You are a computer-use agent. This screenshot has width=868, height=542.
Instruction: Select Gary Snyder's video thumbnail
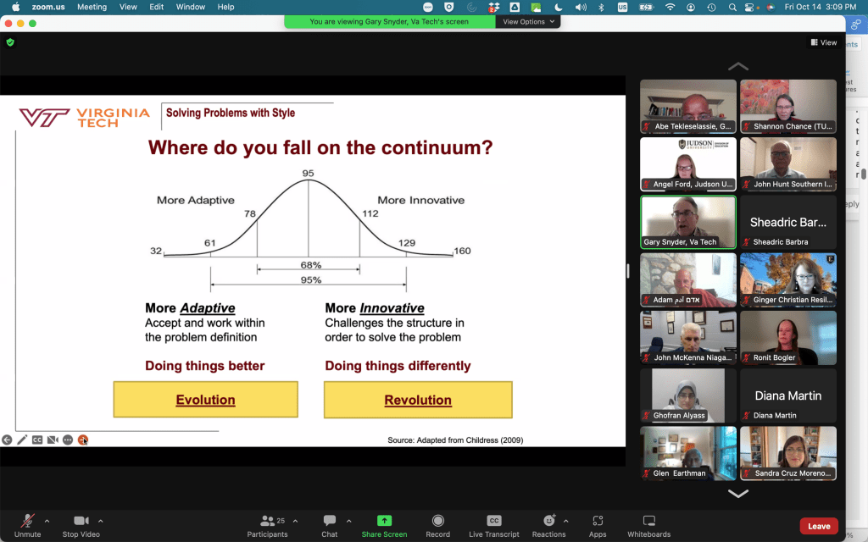coord(687,222)
